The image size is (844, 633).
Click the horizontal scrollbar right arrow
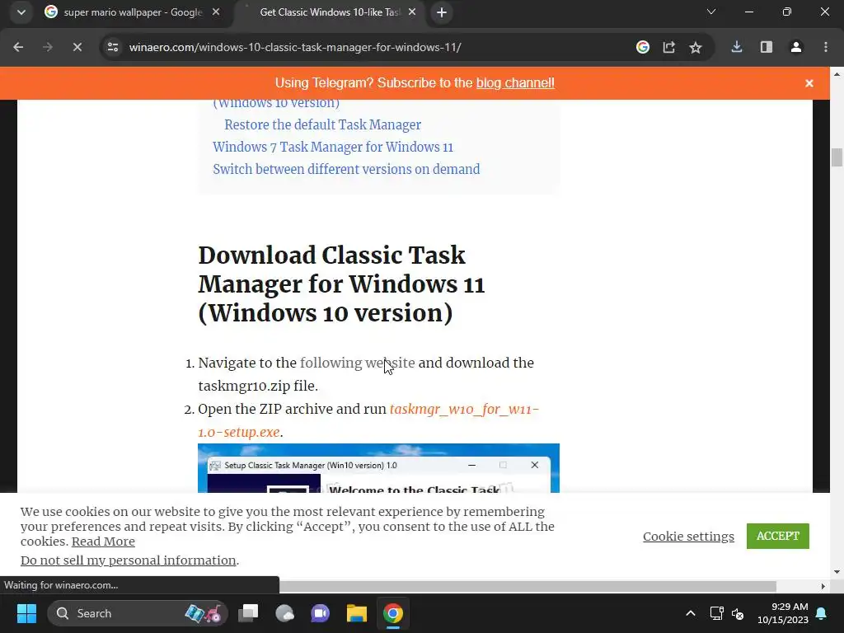pyautogui.click(x=823, y=586)
